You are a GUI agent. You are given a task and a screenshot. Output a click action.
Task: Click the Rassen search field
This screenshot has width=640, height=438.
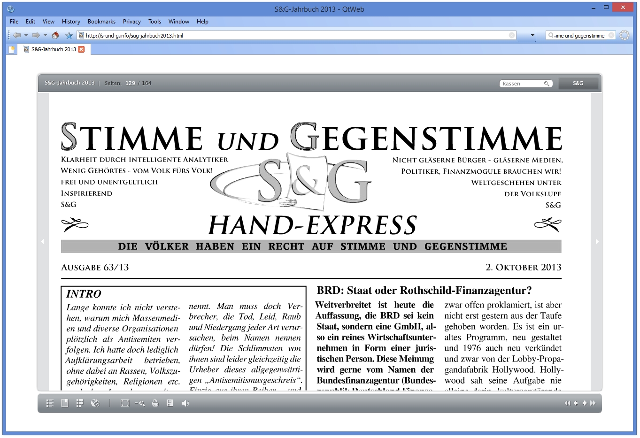coord(521,84)
